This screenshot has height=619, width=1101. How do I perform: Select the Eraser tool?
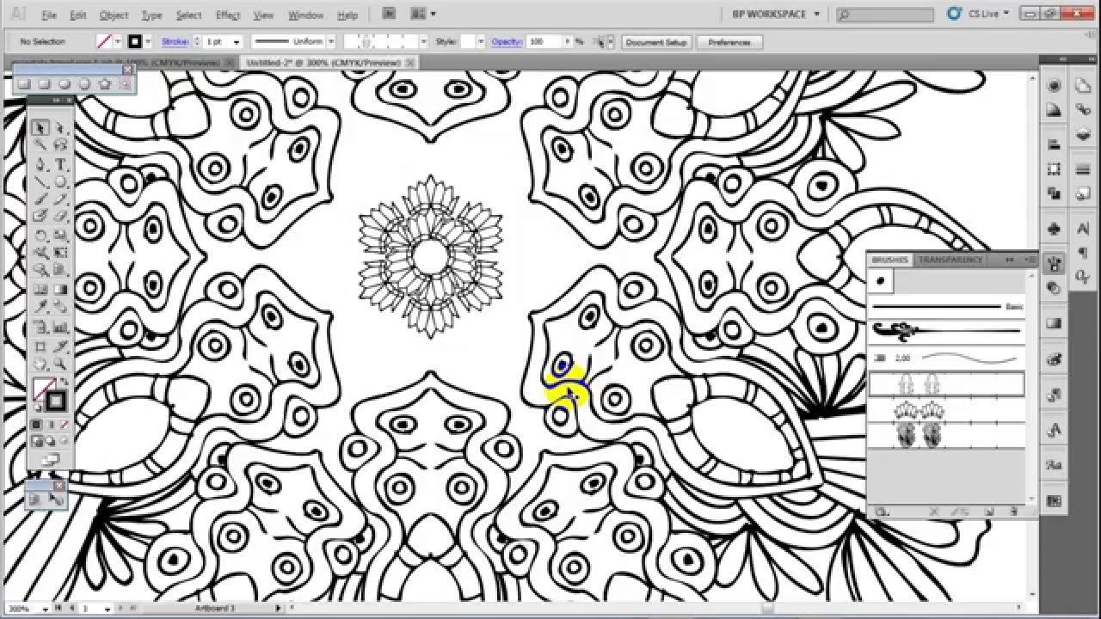tap(61, 216)
